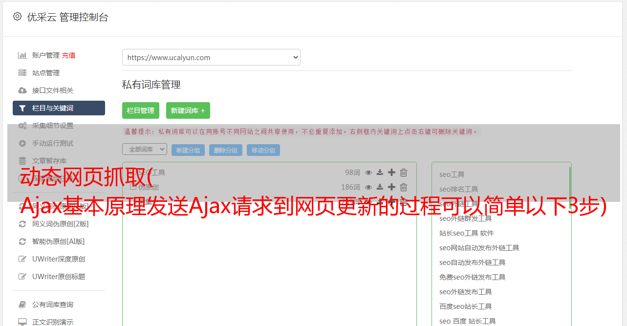
Task: Select keyword "seo网站自动发布外链工具"
Action: pyautogui.click(x=479, y=248)
